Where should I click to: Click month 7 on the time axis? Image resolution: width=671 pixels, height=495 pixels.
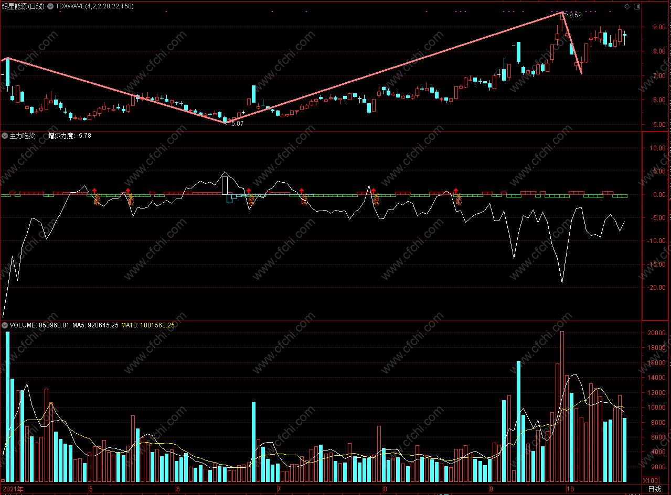(x=279, y=489)
